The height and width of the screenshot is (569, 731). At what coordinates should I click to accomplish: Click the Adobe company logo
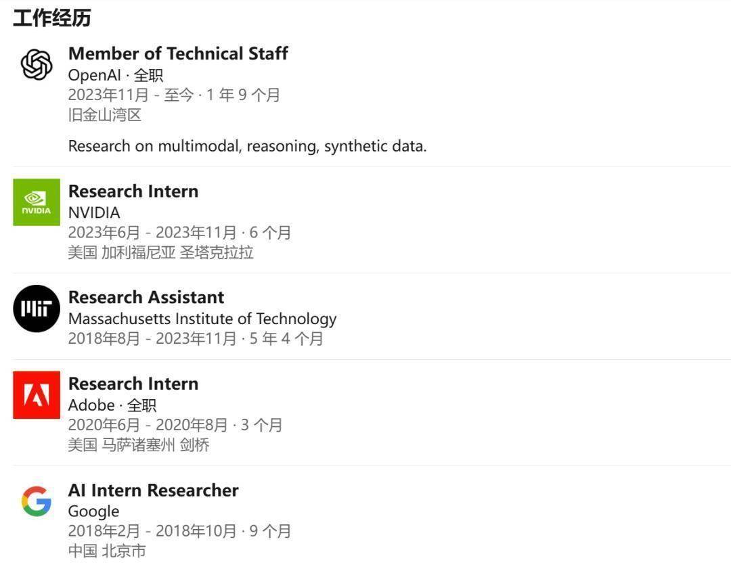[37, 394]
